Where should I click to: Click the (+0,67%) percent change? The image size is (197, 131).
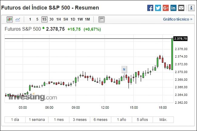pyautogui.click(x=92, y=29)
